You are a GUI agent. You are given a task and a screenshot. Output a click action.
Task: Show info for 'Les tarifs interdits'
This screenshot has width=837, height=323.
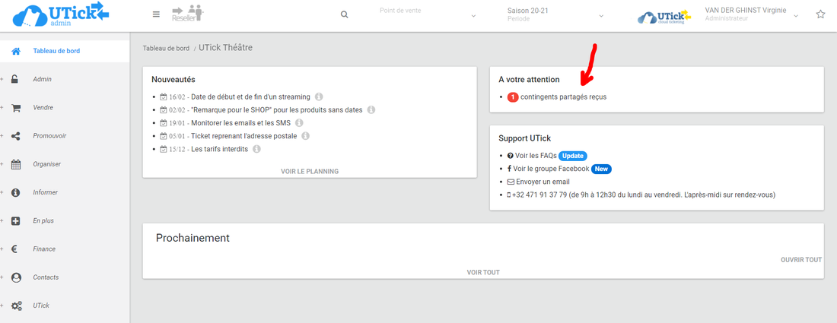coord(256,149)
